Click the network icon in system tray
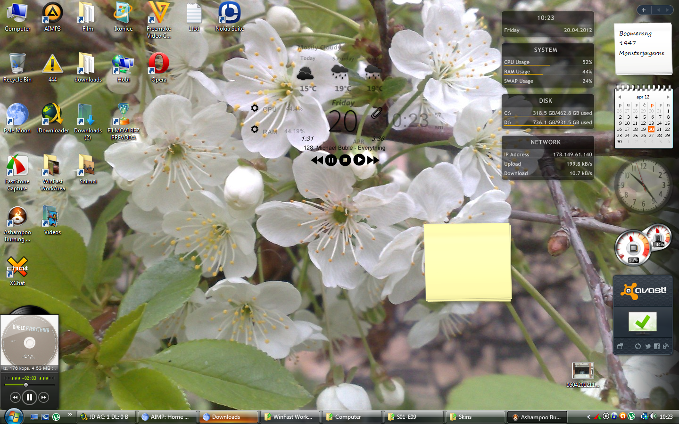This screenshot has width=679, height=424. [644, 416]
